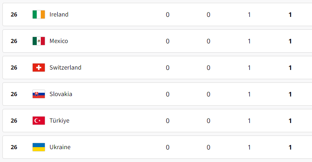Select the Türkiye flag icon
Screen dimensions: 312x162
[x=39, y=121]
